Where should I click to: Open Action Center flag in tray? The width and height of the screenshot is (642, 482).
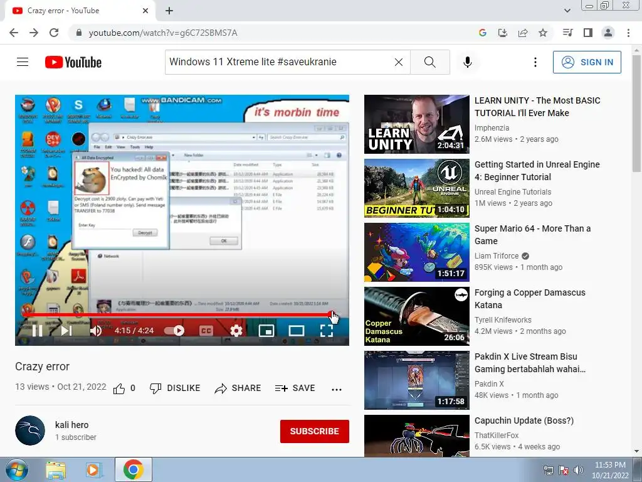click(x=564, y=470)
